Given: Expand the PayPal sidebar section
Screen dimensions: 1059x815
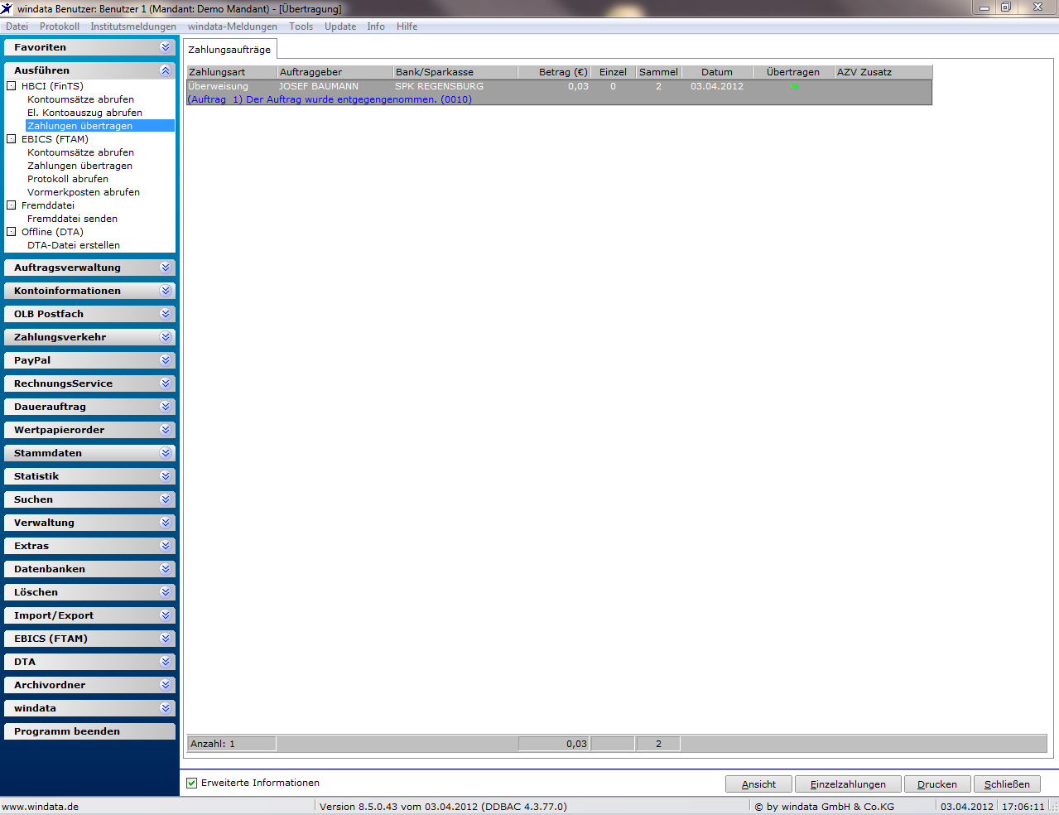Looking at the screenshot, I should 89,360.
